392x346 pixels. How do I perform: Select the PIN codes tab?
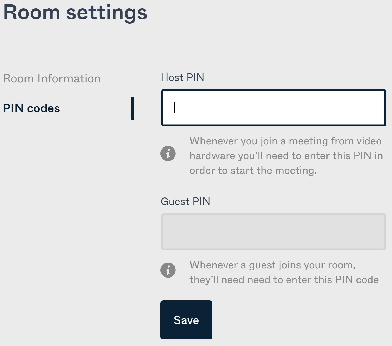click(x=32, y=108)
